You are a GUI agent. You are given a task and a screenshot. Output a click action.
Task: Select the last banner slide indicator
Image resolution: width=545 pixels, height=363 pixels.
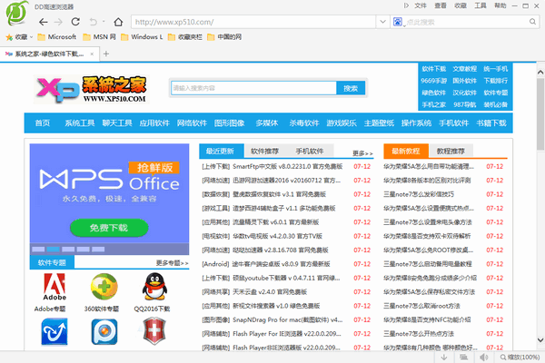pyautogui.click(x=98, y=249)
